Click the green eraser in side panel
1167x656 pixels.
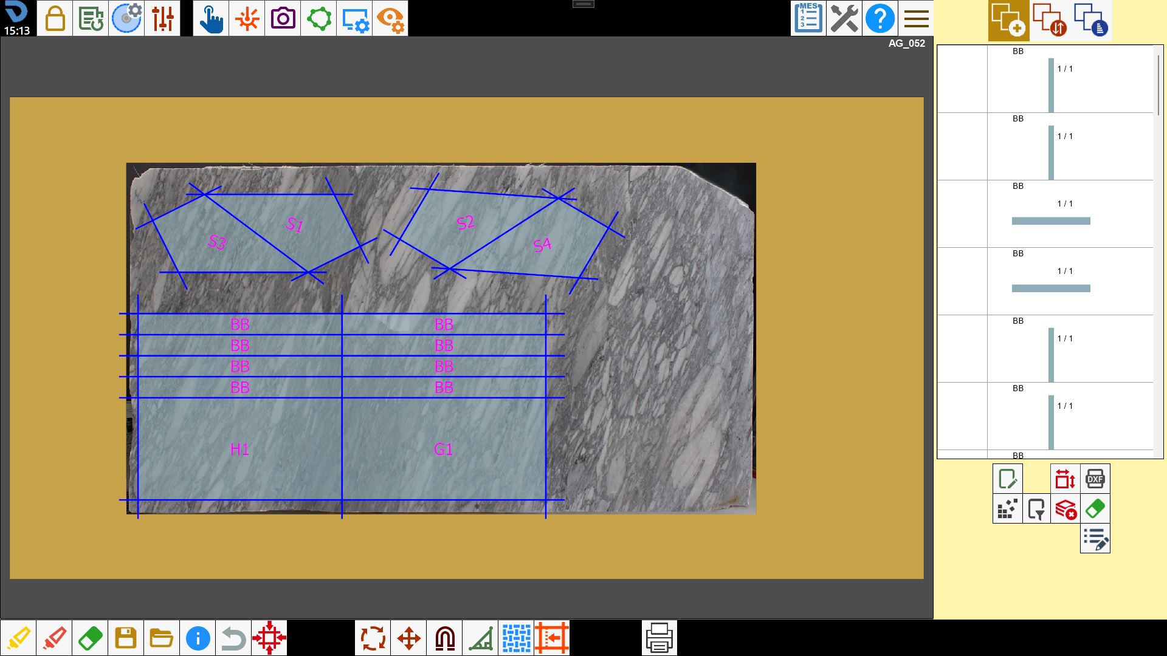click(1095, 509)
